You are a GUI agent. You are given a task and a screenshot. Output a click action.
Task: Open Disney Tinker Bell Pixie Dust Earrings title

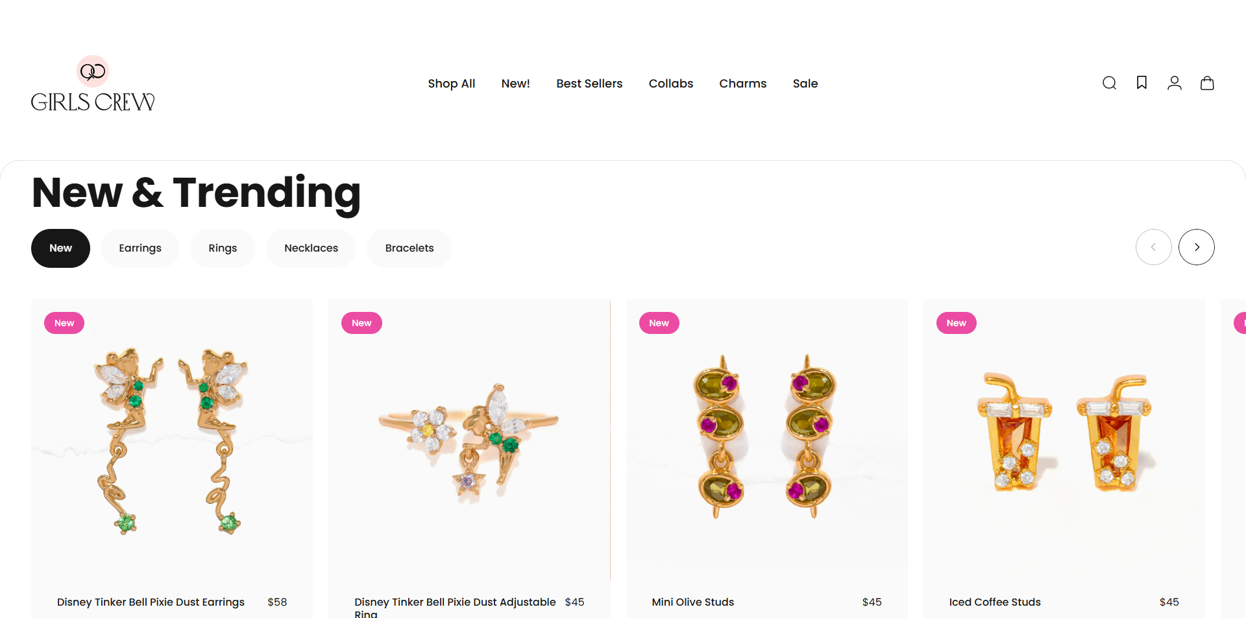(x=151, y=602)
